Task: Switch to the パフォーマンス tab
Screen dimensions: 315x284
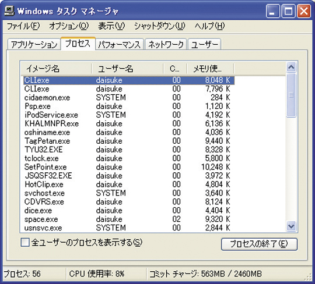Action: click(x=120, y=44)
